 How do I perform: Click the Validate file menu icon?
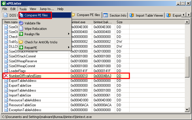click(21, 23)
